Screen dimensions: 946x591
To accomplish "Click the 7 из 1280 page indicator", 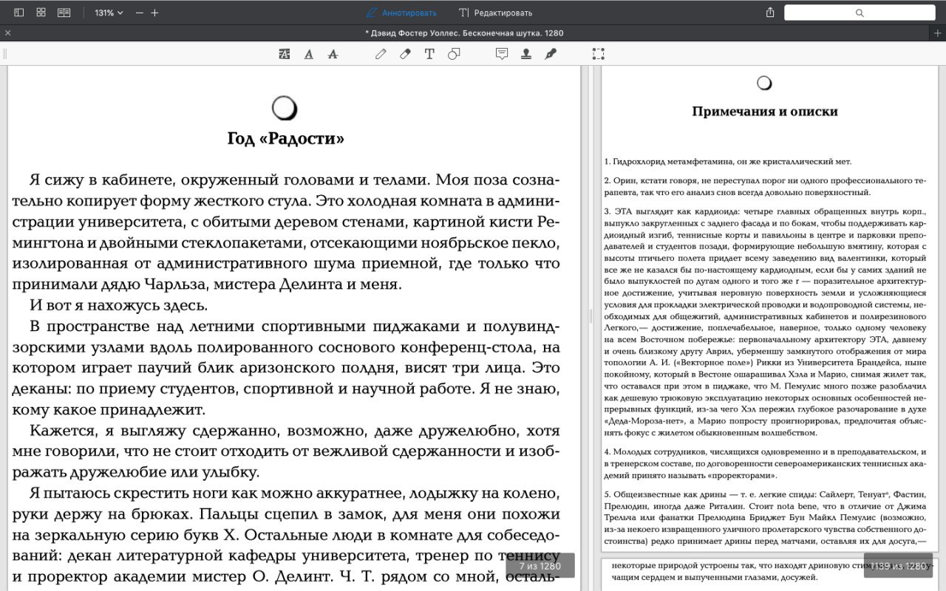I will pos(540,566).
